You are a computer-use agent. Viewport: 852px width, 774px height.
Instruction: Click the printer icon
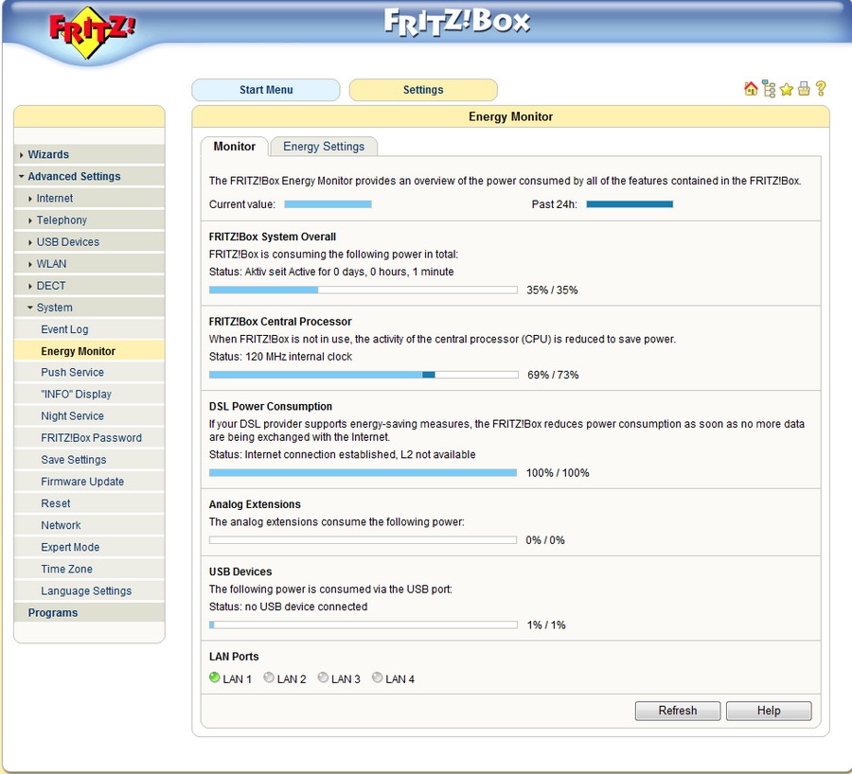click(804, 89)
